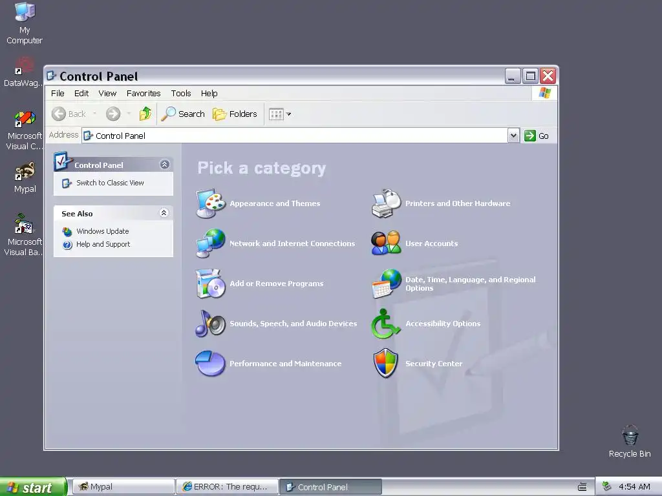Open the Views button dropdown arrow
Viewport: 662px width, 496px height.
(x=289, y=114)
